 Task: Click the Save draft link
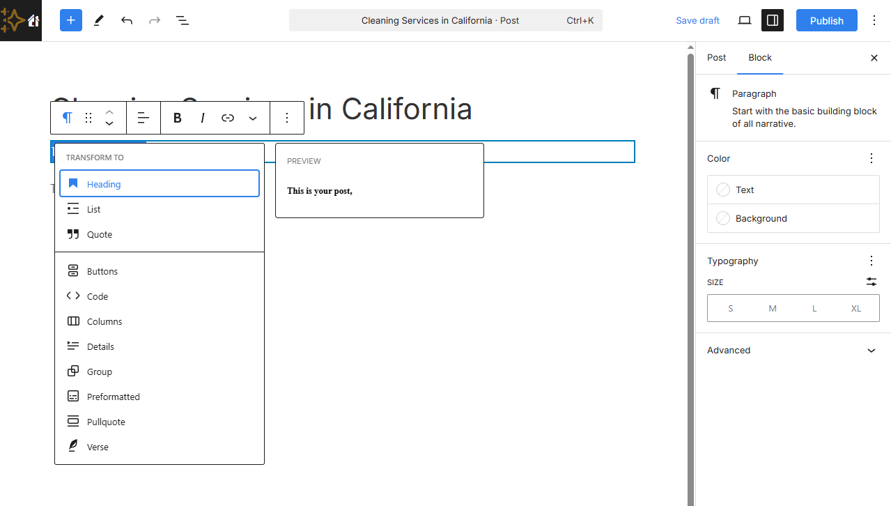click(x=697, y=20)
